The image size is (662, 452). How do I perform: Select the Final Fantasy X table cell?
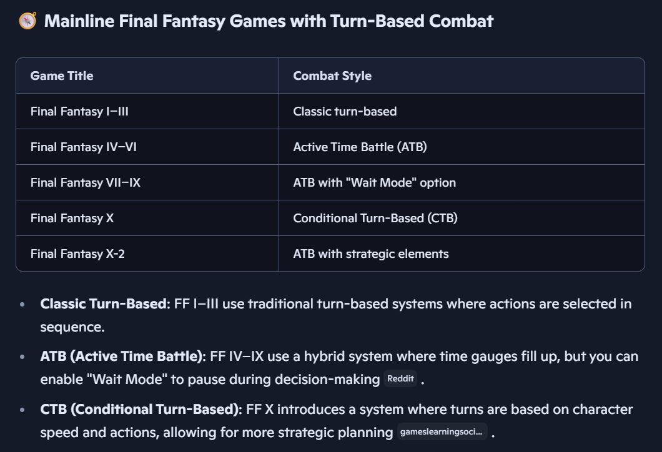click(x=72, y=219)
